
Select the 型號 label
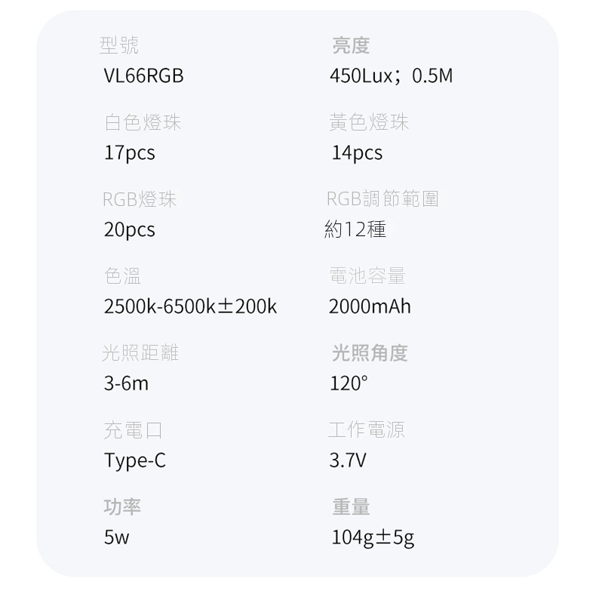(x=119, y=46)
